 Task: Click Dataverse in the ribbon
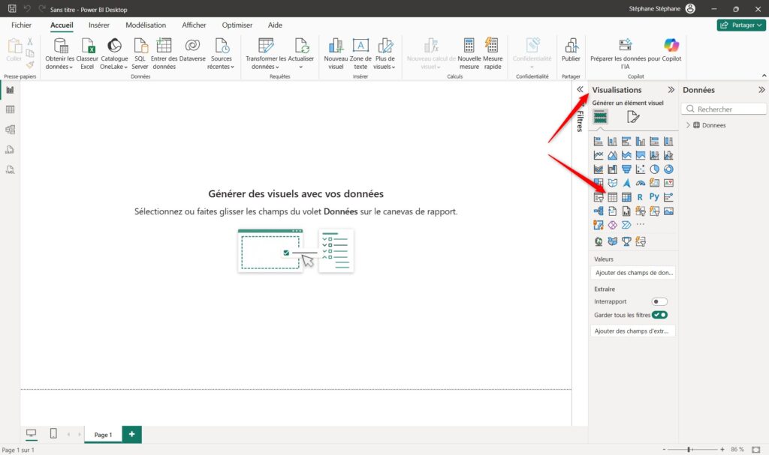[x=192, y=50]
